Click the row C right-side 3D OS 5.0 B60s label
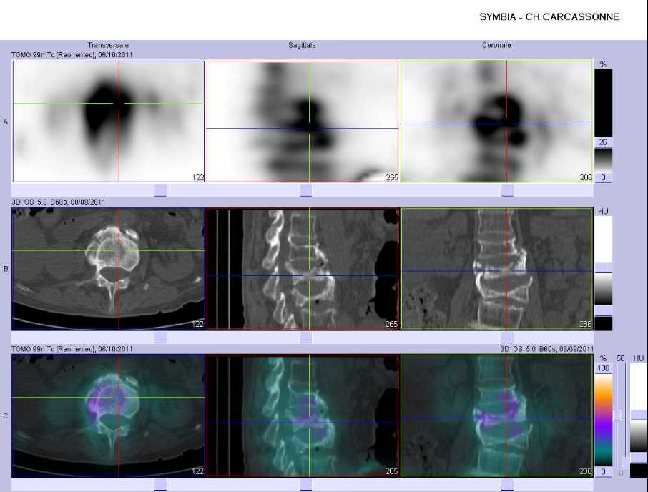648x492 pixels. click(x=546, y=349)
